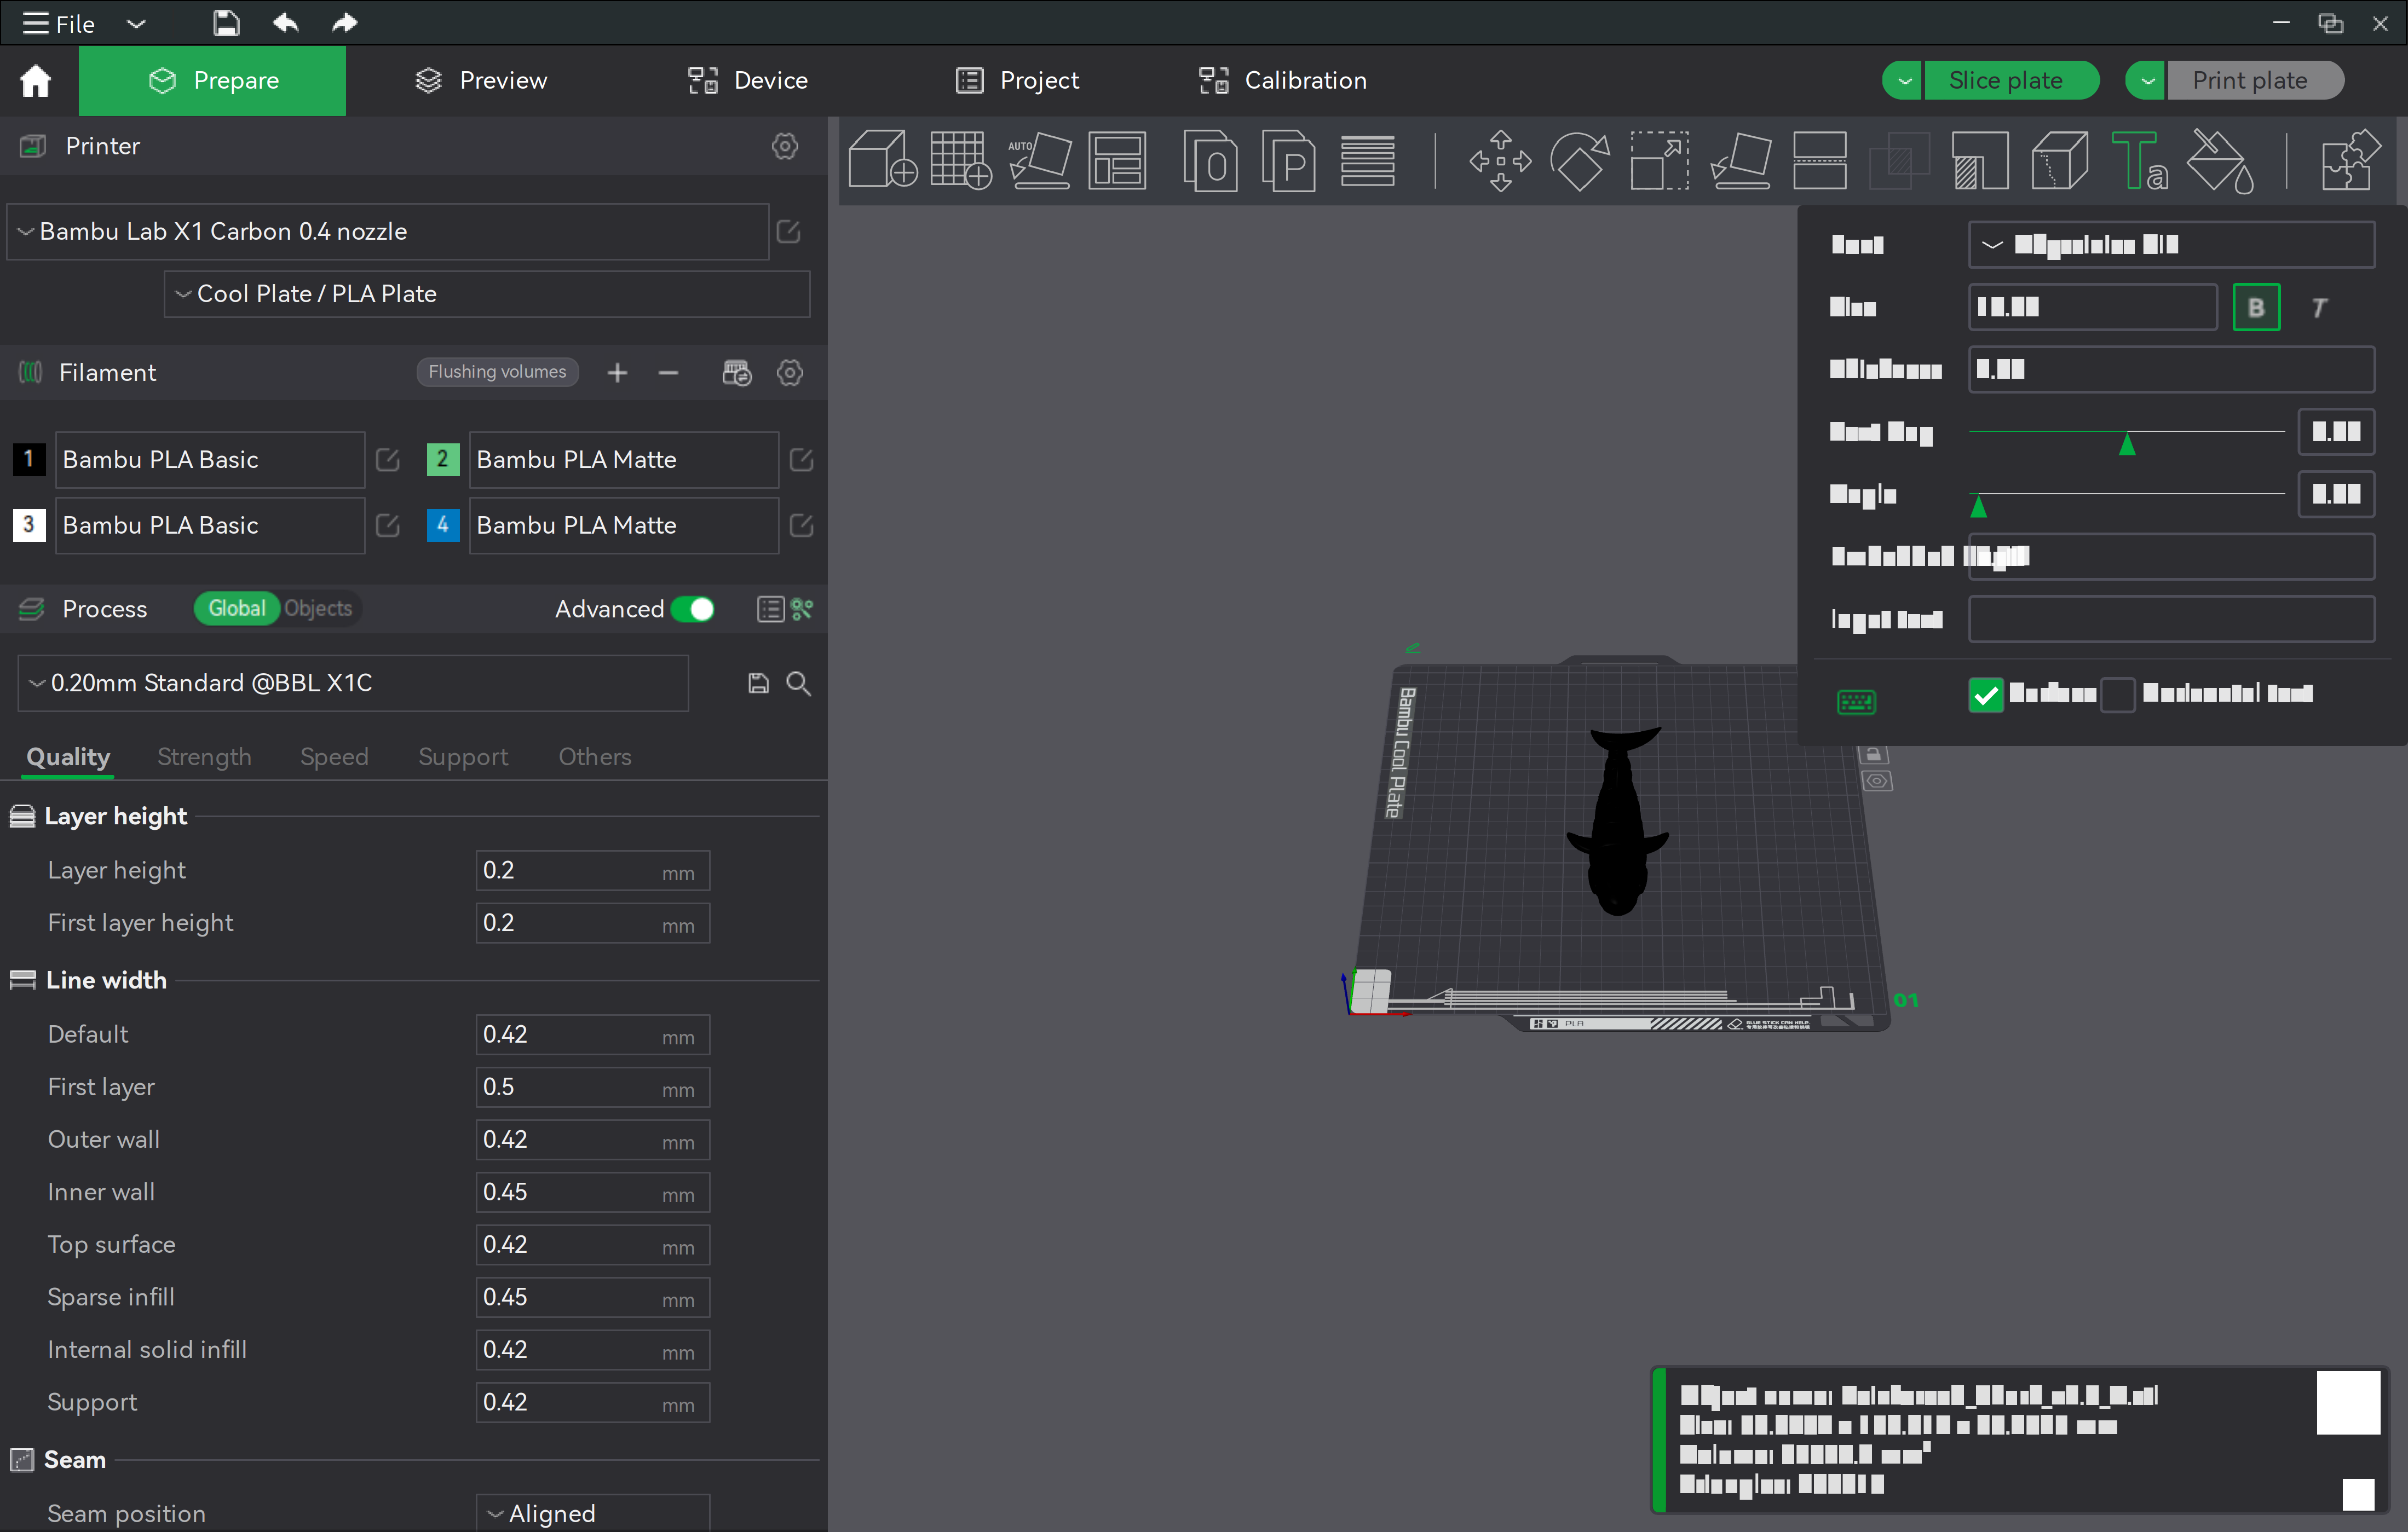Open the Strength settings tab
2408x1532 pixels.
click(x=204, y=756)
